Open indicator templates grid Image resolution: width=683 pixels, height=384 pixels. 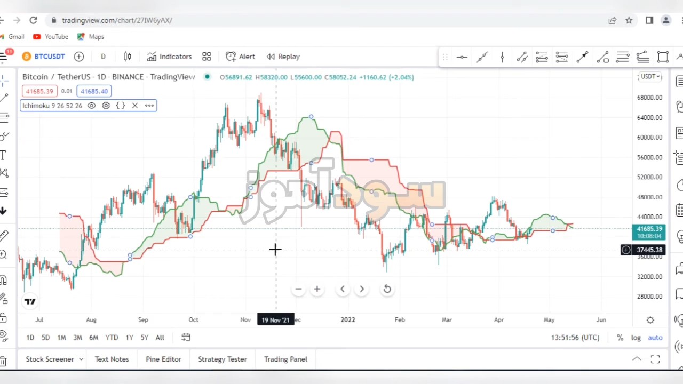tap(207, 57)
